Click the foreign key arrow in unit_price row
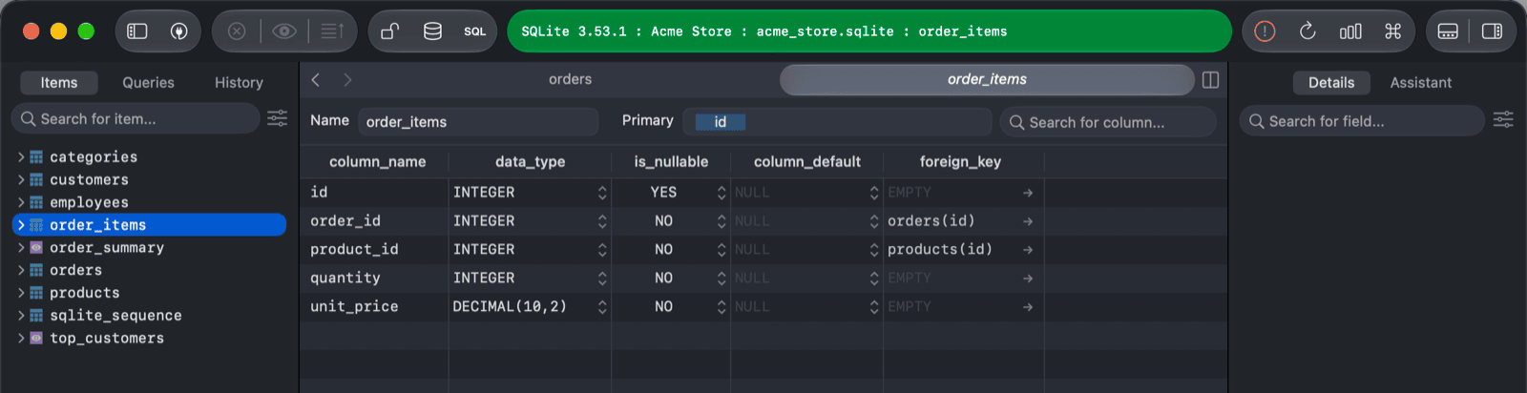This screenshot has height=393, width=1527. 1028,307
